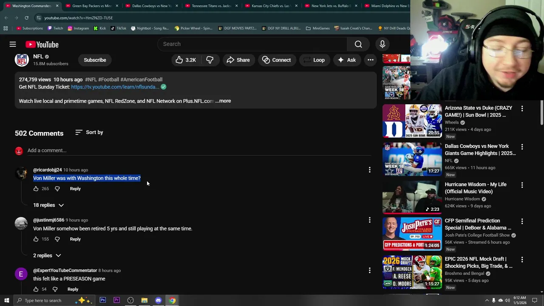The image size is (544, 306).
Task: Open options menu for ricardobjj24's comment
Action: (370, 170)
